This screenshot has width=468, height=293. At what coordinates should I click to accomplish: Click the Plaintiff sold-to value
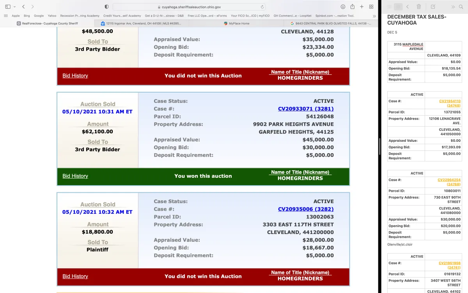coord(97,250)
